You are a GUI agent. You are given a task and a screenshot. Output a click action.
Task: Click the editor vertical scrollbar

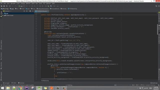(x=157, y=29)
